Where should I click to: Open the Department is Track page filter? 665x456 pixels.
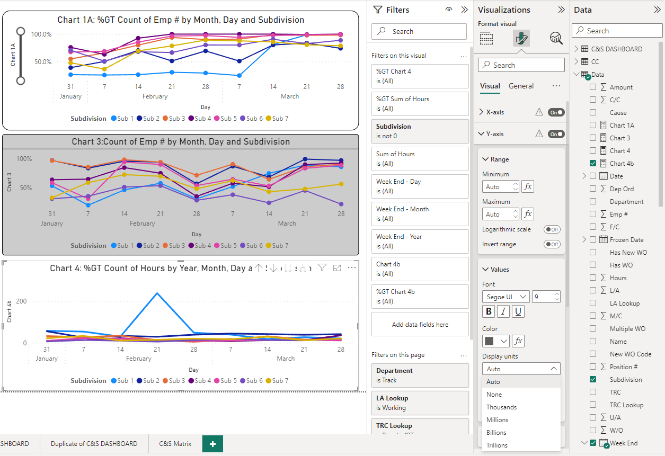(x=420, y=375)
